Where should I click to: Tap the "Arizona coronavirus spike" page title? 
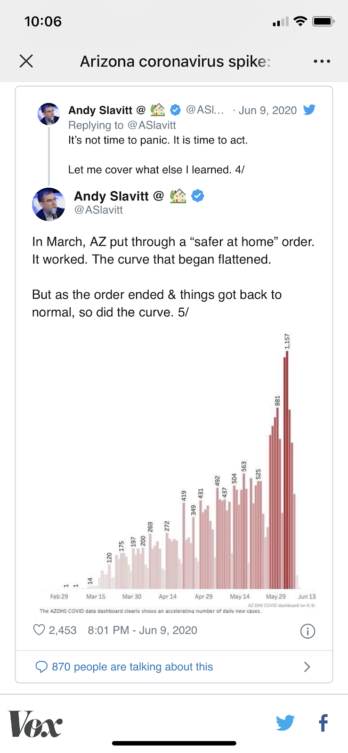pyautogui.click(x=175, y=61)
